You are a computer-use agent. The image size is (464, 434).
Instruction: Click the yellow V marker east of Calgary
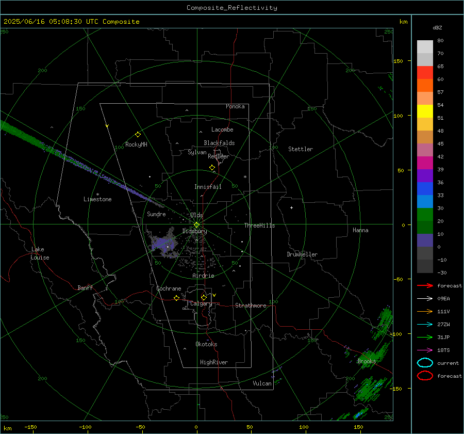coord(214,295)
